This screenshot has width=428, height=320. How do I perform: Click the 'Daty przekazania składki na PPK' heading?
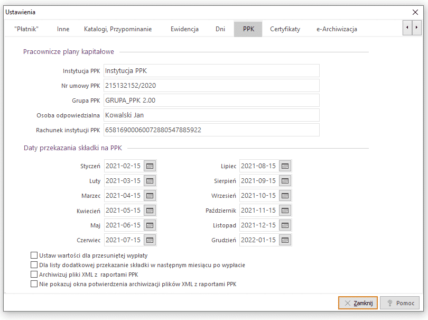point(73,148)
